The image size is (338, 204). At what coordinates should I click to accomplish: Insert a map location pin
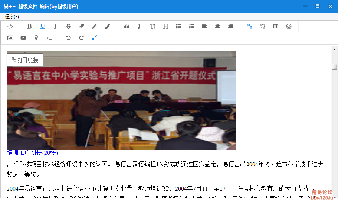pos(36,38)
